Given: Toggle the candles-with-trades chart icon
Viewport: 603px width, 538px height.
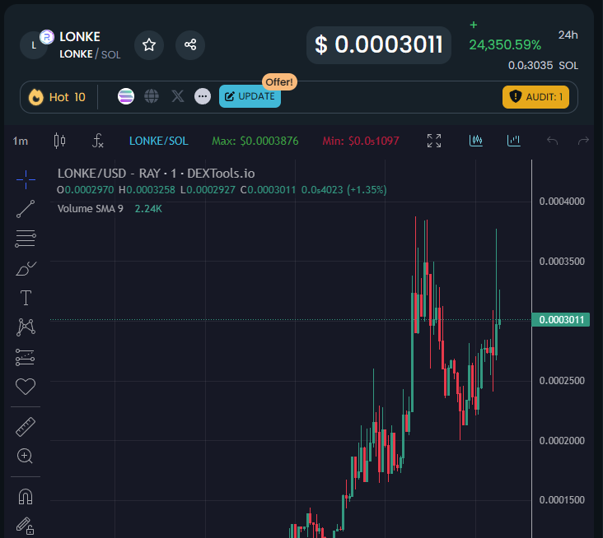Looking at the screenshot, I should [476, 141].
